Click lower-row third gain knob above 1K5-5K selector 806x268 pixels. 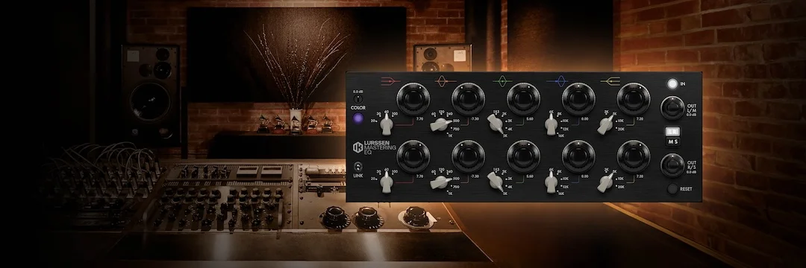(x=523, y=156)
